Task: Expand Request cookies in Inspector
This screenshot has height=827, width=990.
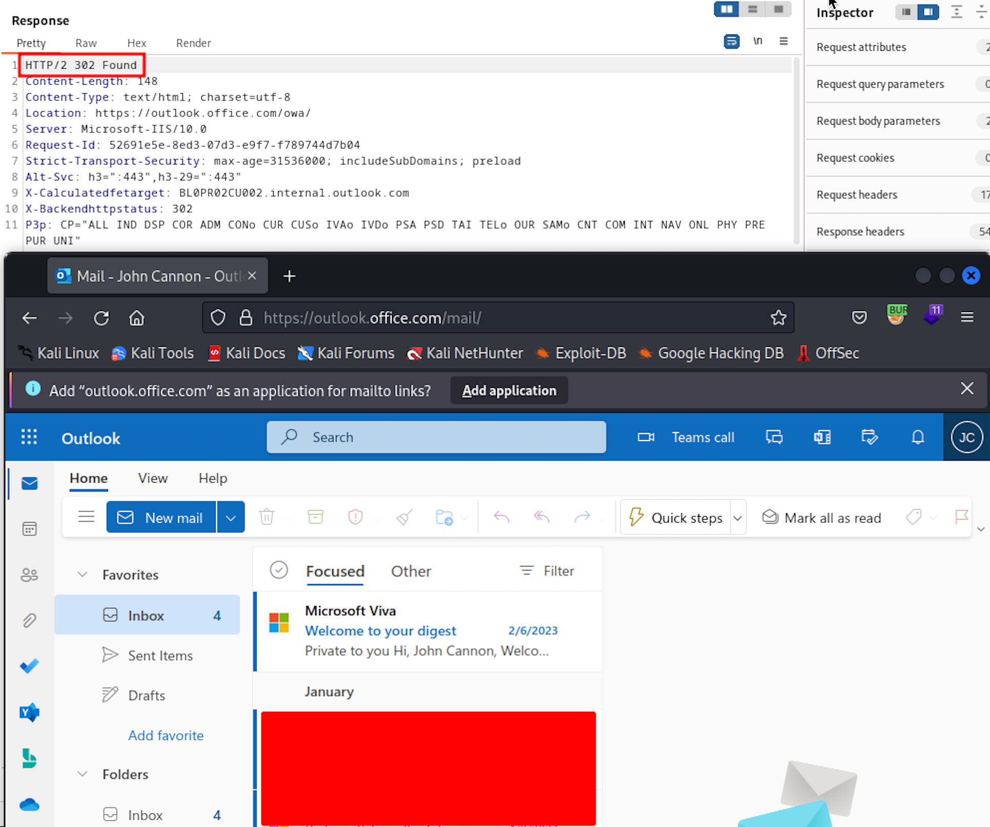Action: pos(898,158)
